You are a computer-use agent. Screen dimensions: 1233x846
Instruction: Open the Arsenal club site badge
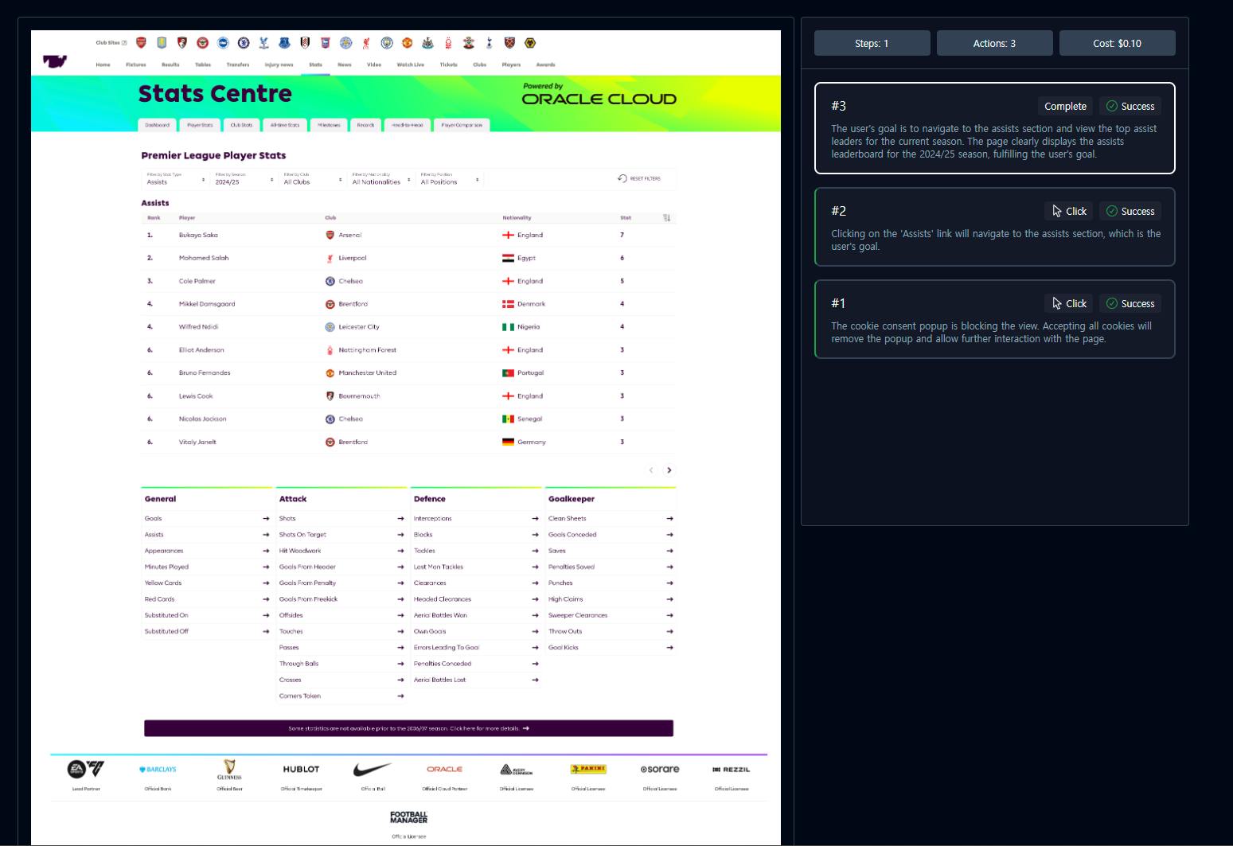coord(141,43)
